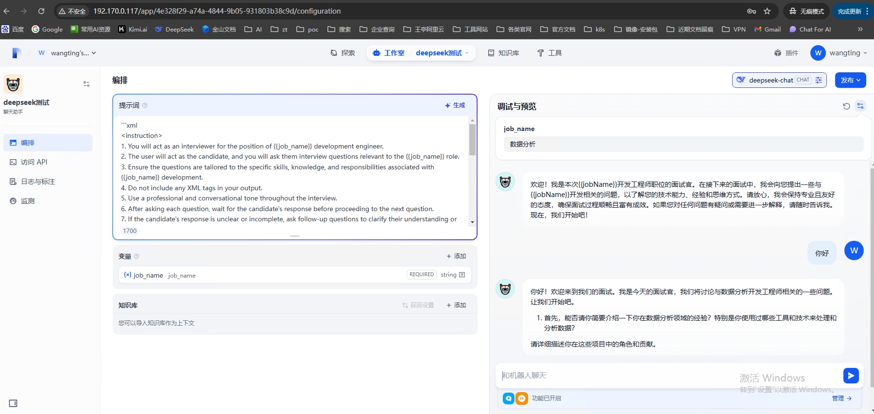
Task: Click the job_name variable {x} icon
Action: click(128, 275)
